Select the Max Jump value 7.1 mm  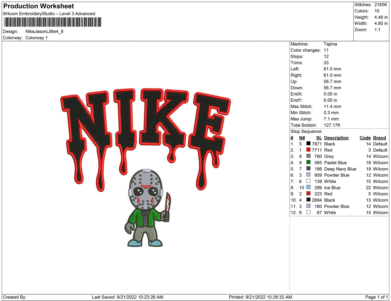[x=331, y=119]
